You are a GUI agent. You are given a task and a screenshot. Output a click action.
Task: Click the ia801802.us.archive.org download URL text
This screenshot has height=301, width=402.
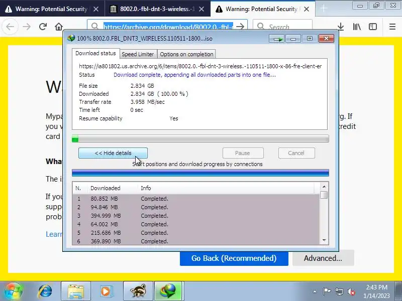coord(200,66)
